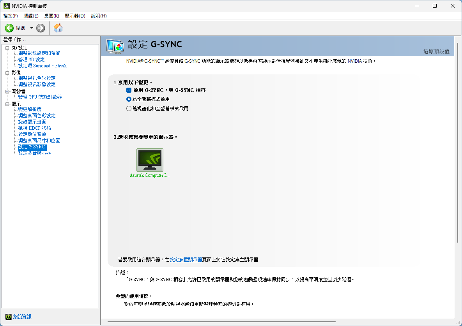Open the 系統資訊 link
This screenshot has width=462, height=326.
(x=22, y=317)
